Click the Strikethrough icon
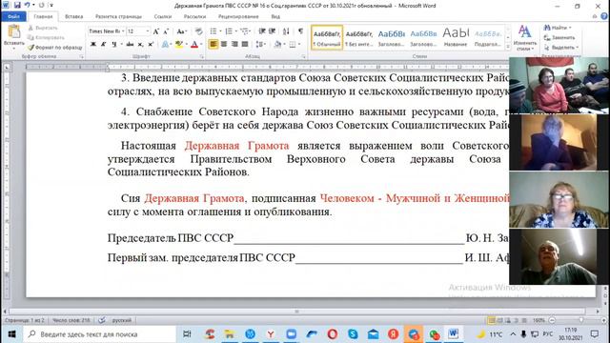This screenshot has height=343, width=610. coord(130,45)
